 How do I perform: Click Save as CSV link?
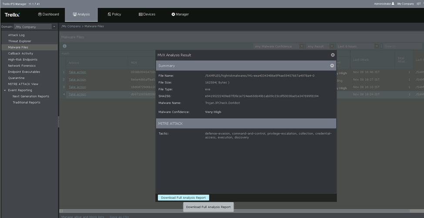click(119, 217)
